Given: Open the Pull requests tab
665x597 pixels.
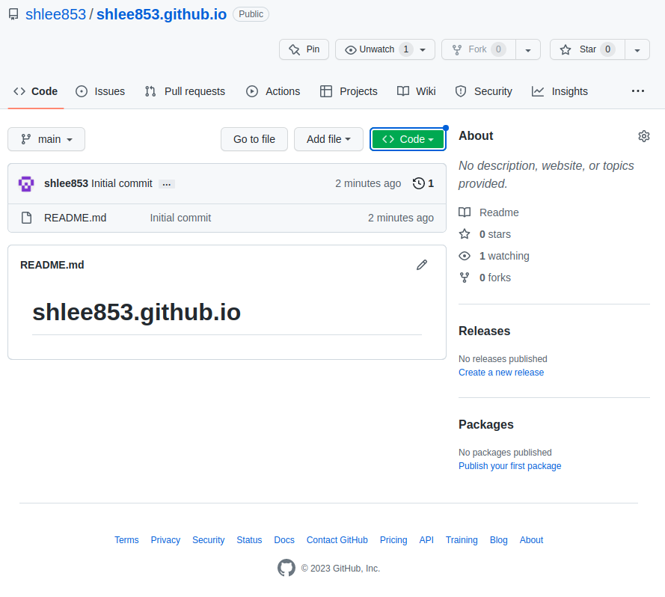Looking at the screenshot, I should [x=185, y=91].
